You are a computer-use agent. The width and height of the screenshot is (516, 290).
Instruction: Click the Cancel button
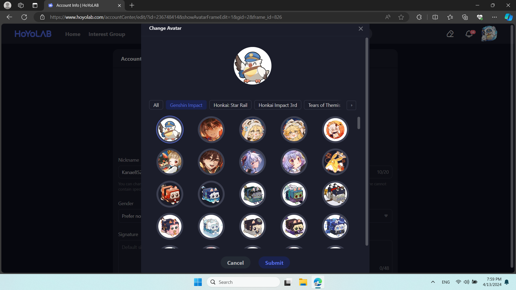pos(235,263)
